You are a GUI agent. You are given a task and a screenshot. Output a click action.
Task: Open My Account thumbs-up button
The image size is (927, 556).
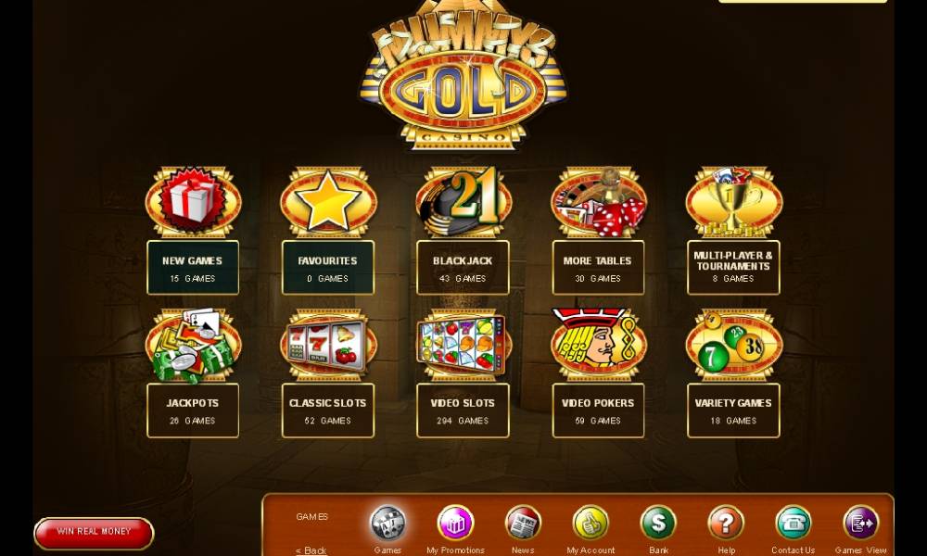click(x=590, y=523)
